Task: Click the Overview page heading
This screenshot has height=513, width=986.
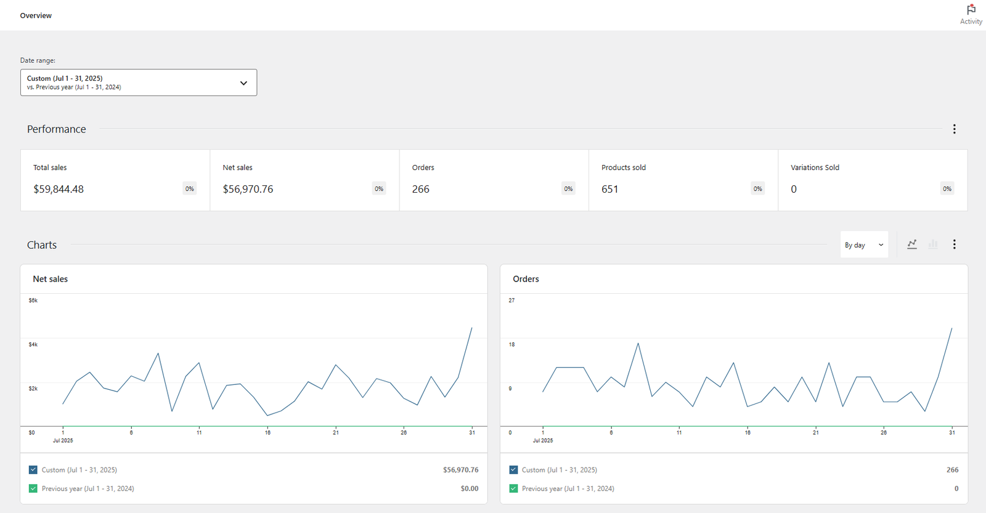Action: (x=36, y=15)
